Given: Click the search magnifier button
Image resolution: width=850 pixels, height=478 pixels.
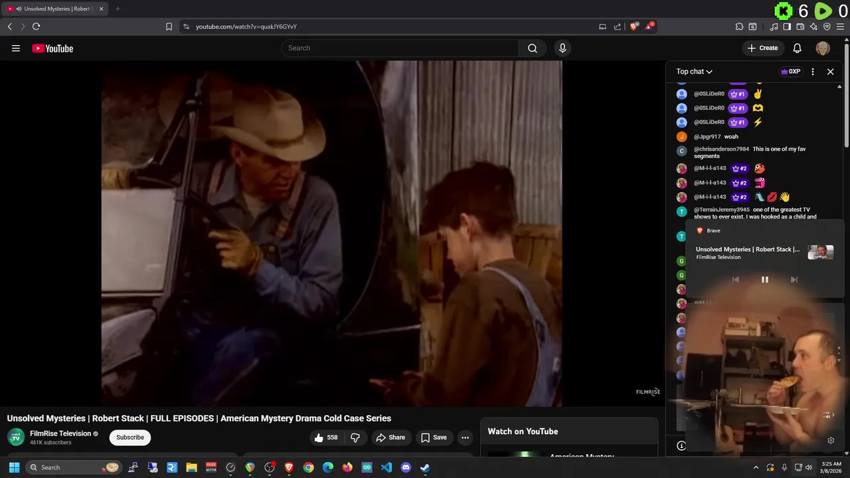Looking at the screenshot, I should click(533, 48).
